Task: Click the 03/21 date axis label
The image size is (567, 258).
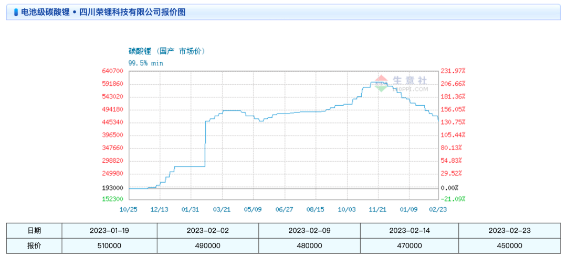Action: 222,209
